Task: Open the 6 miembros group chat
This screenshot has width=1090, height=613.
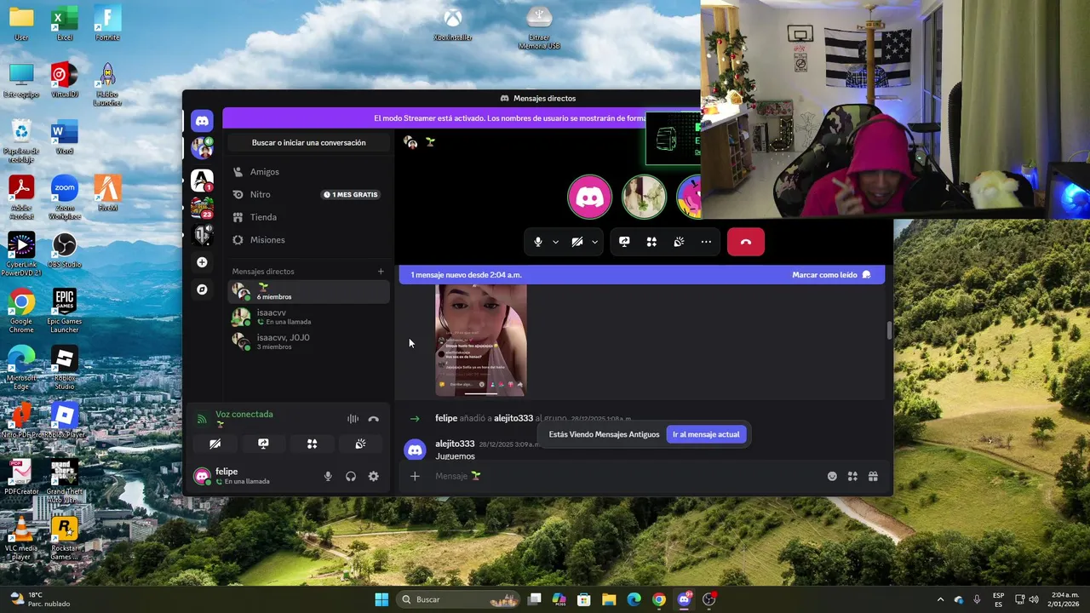Action: point(308,292)
